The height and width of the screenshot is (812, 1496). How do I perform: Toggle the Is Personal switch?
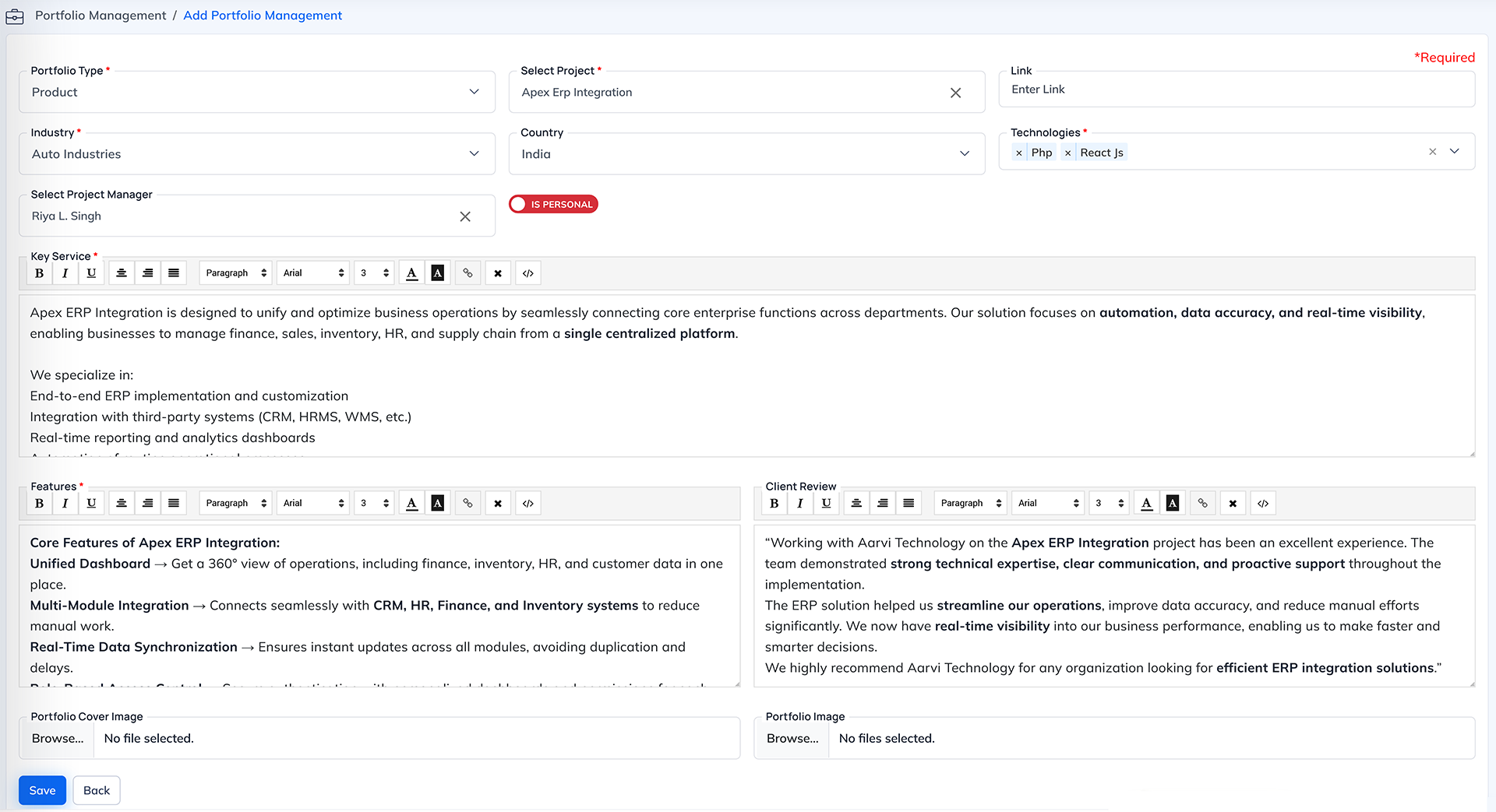[x=553, y=204]
